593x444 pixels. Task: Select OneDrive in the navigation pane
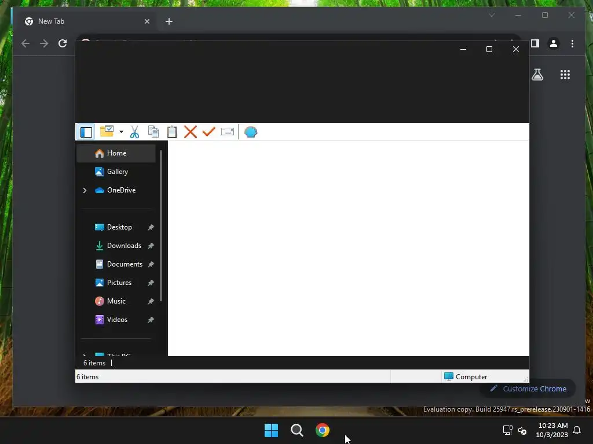[x=120, y=190]
